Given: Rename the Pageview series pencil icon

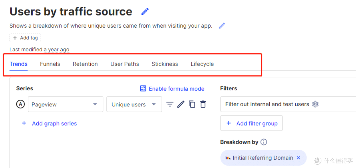Looking at the screenshot, I should [x=181, y=104].
